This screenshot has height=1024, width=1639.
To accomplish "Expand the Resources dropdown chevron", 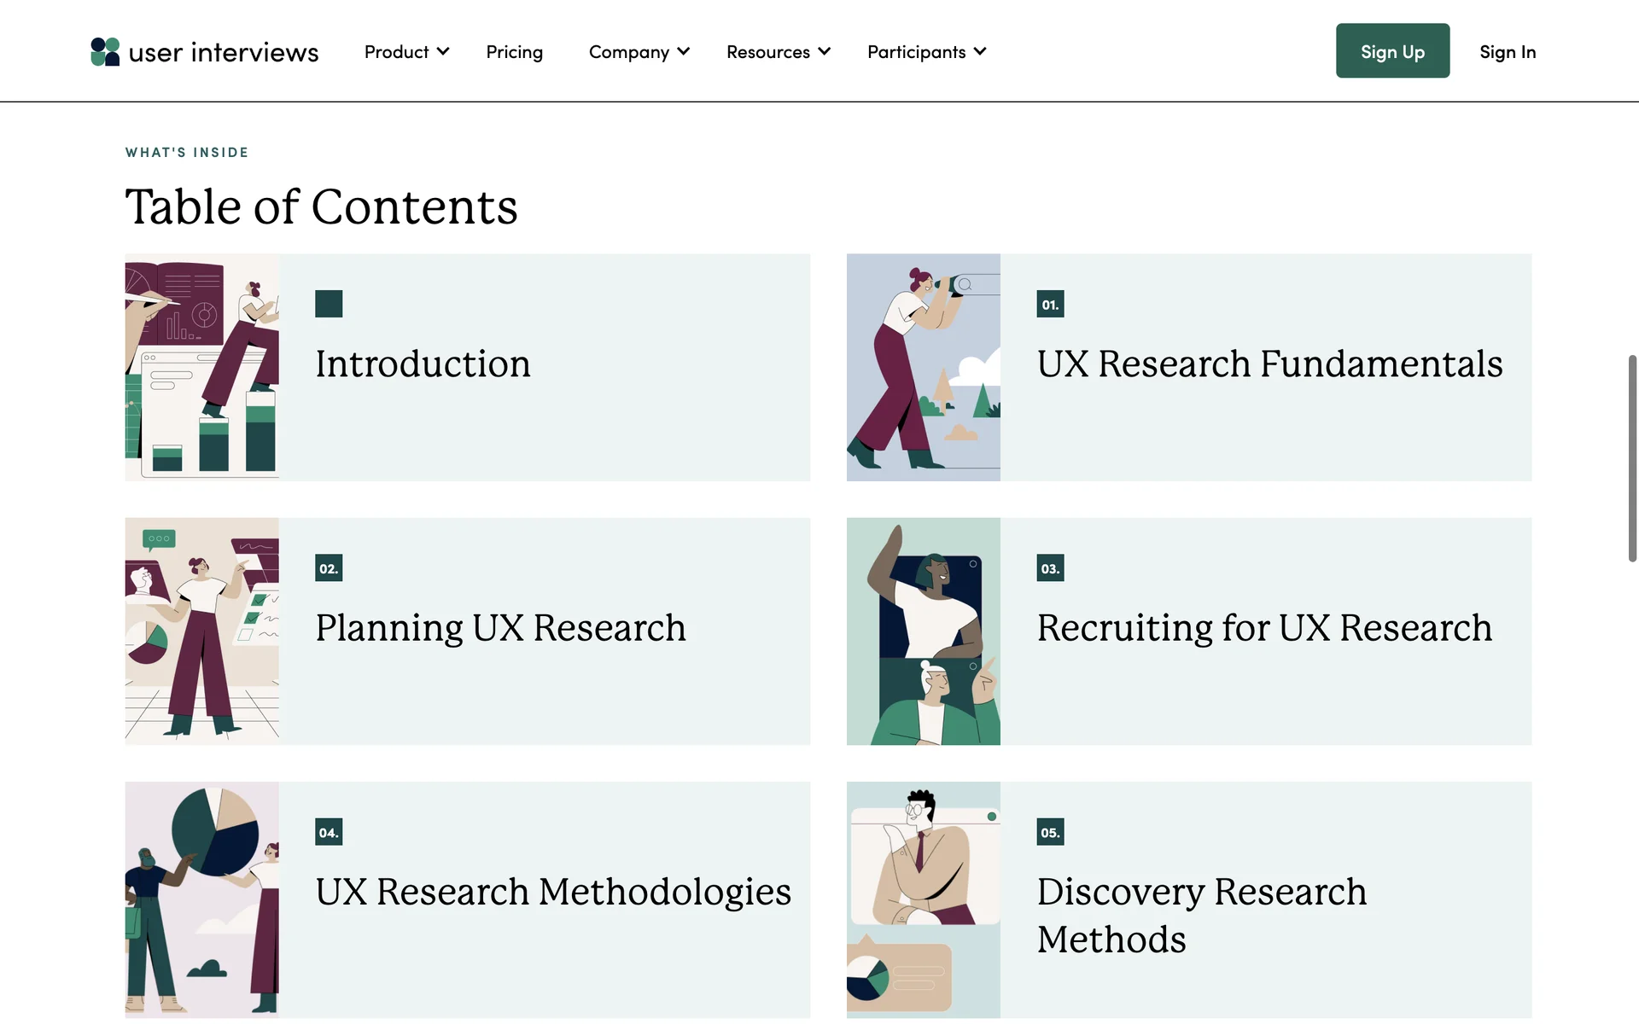I will (824, 52).
